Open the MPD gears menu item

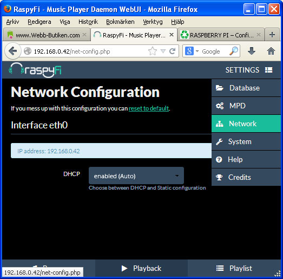point(246,106)
